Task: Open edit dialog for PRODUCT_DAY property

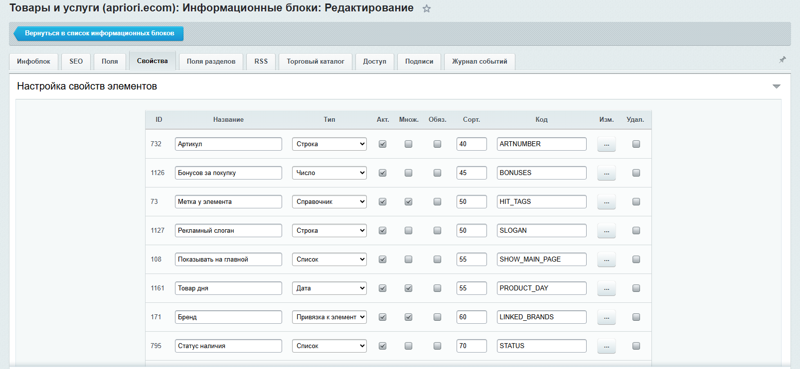Action: [x=607, y=288]
